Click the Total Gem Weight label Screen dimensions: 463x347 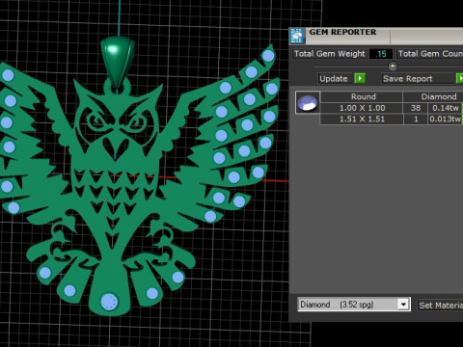[330, 54]
